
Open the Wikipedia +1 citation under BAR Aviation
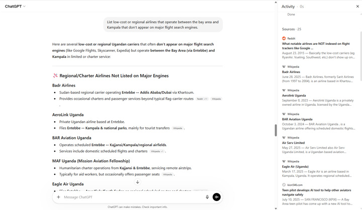coord(157,151)
